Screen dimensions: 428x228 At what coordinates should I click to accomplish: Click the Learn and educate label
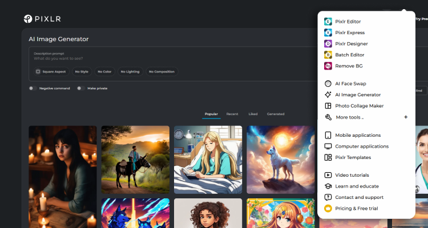click(x=357, y=186)
